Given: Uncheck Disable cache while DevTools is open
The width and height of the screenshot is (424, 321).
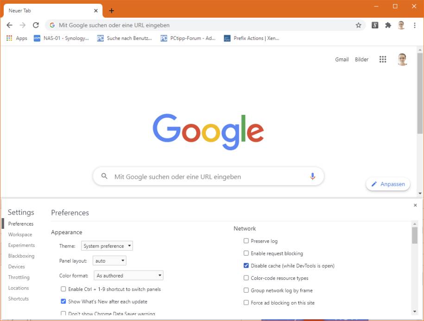Looking at the screenshot, I should pos(246,265).
